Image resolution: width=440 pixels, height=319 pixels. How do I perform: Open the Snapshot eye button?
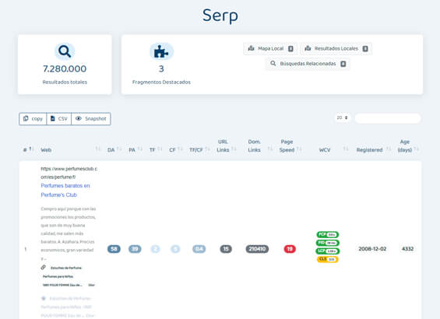pyautogui.click(x=91, y=119)
